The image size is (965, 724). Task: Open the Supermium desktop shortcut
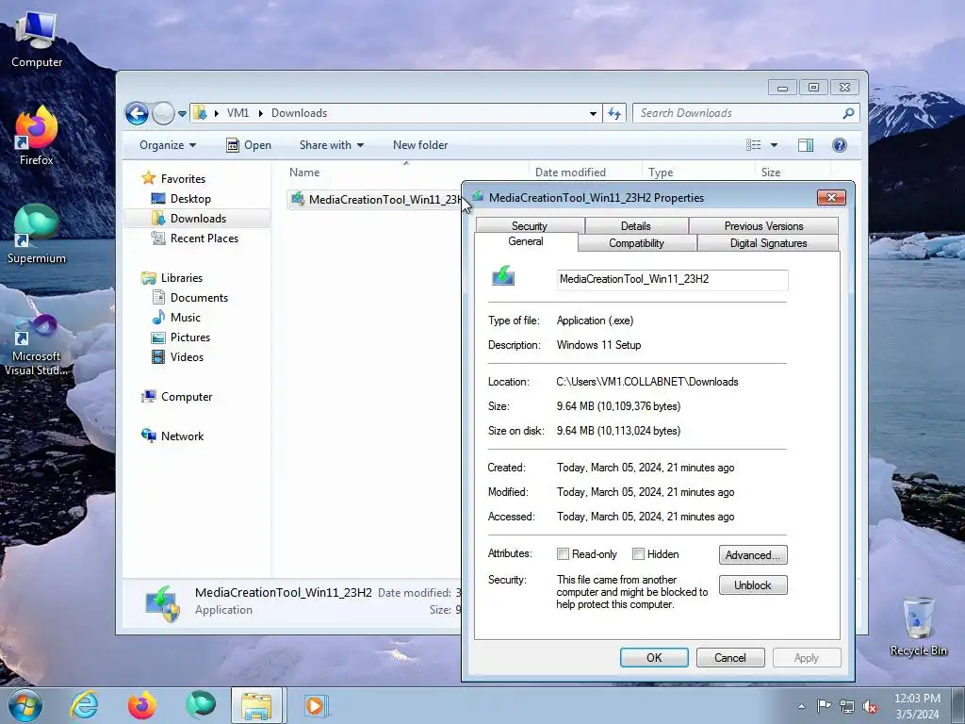tap(37, 235)
